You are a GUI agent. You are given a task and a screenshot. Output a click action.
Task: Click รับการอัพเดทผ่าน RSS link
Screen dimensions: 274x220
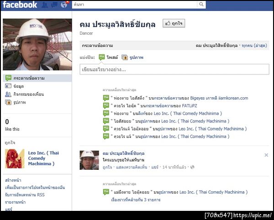pyautogui.click(x=25, y=195)
